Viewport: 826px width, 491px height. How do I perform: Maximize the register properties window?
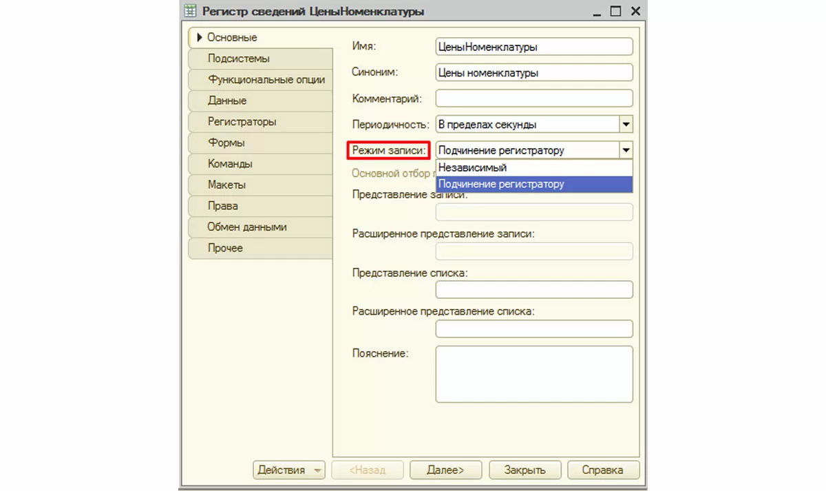(x=615, y=11)
